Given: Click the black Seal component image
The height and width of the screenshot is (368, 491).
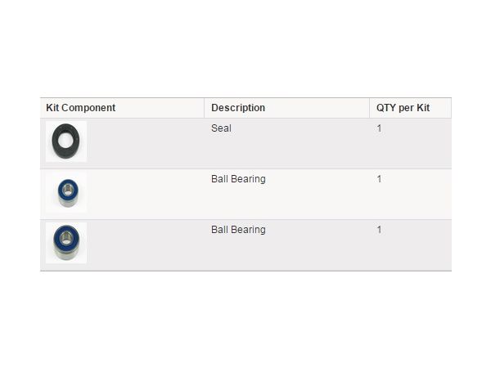Looking at the screenshot, I should point(65,141).
